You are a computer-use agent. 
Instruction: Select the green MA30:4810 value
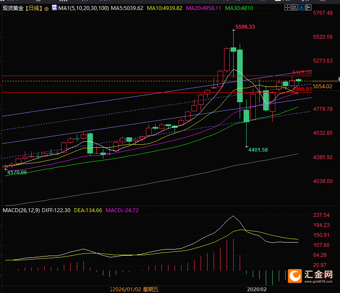[x=239, y=8]
